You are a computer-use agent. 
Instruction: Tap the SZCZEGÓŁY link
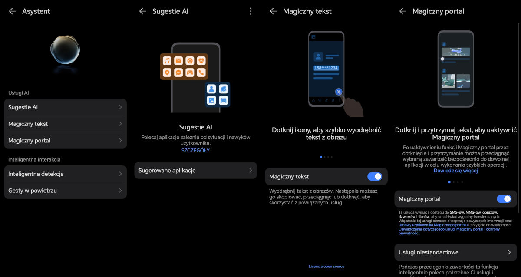[x=195, y=151]
